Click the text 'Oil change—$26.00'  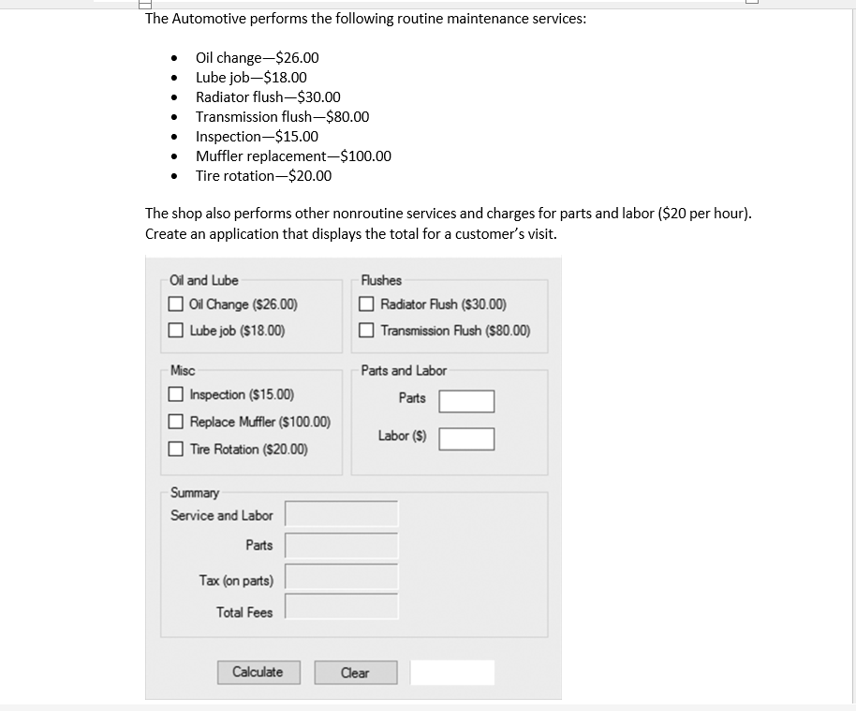(x=258, y=58)
